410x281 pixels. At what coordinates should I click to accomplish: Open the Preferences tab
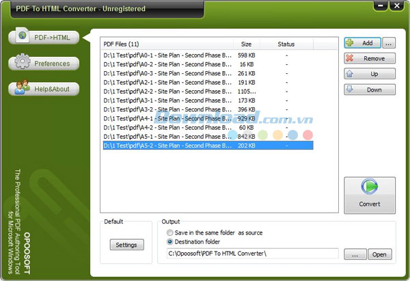(44, 64)
